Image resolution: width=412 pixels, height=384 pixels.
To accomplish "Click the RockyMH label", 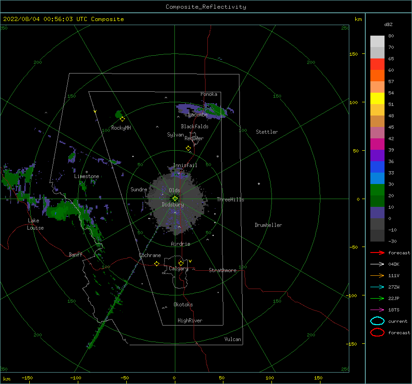I will [x=121, y=128].
